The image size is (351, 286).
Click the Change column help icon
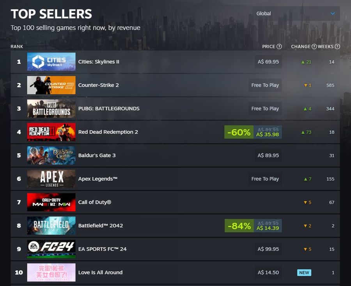[315, 46]
